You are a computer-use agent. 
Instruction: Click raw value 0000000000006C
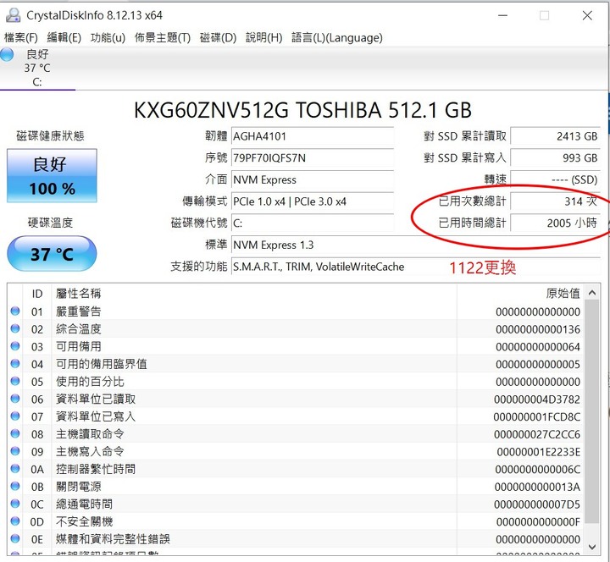click(538, 470)
